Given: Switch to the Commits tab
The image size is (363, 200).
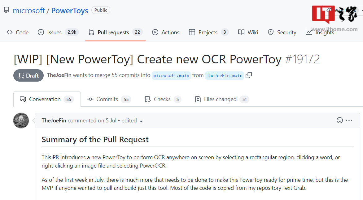Looking at the screenshot, I should [109, 99].
